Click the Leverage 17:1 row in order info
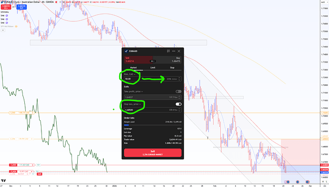This screenshot has height=187, width=329. 153,129
